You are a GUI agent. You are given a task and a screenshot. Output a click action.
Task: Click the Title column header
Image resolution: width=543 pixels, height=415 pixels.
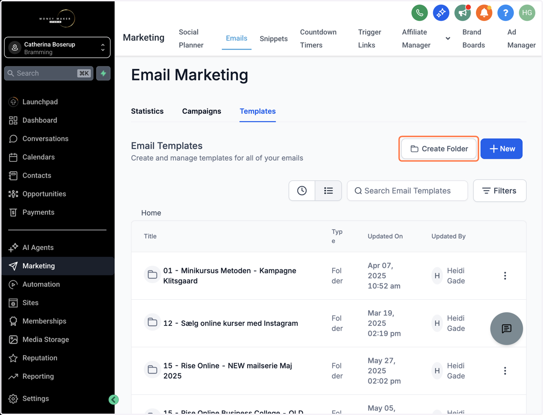point(150,236)
